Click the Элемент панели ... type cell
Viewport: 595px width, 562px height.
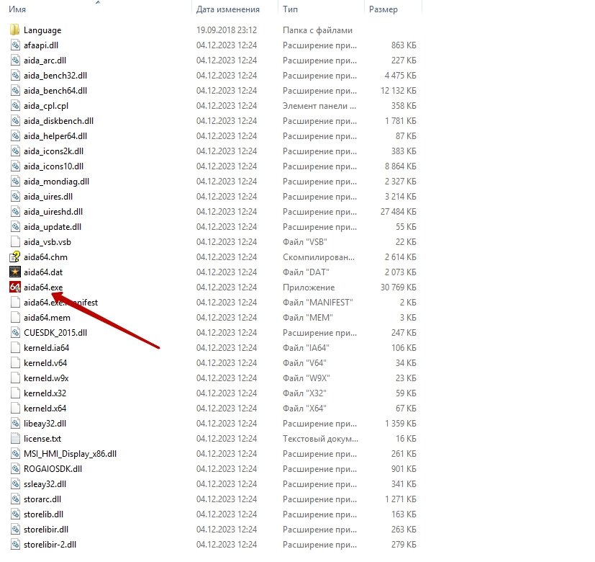click(319, 106)
